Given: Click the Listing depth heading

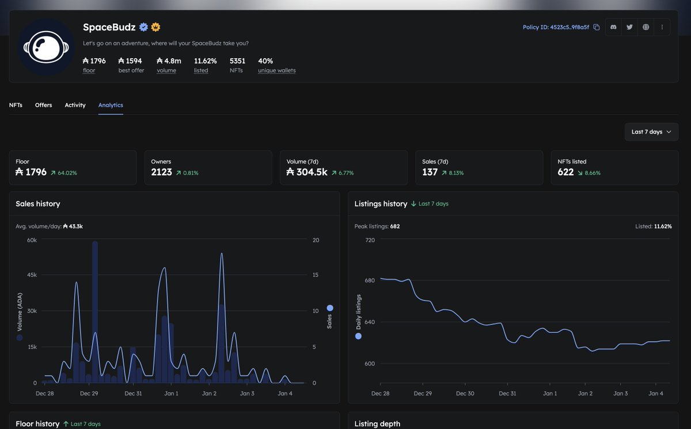Looking at the screenshot, I should (377, 424).
